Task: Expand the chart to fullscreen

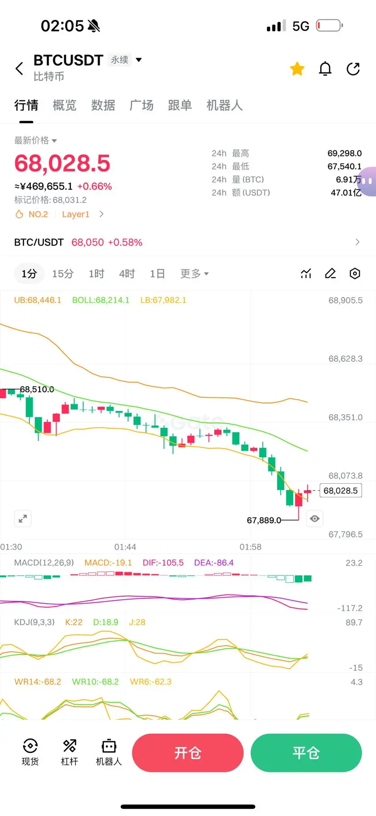Action: tap(23, 519)
